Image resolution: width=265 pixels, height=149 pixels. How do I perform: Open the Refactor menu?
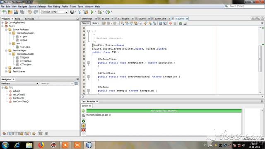click(x=41, y=7)
